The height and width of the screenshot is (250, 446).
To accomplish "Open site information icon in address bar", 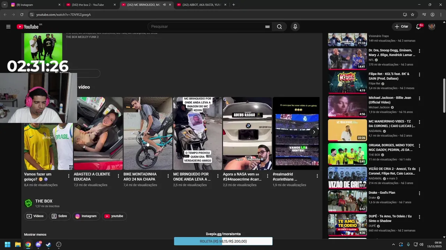I will click(x=31, y=15).
